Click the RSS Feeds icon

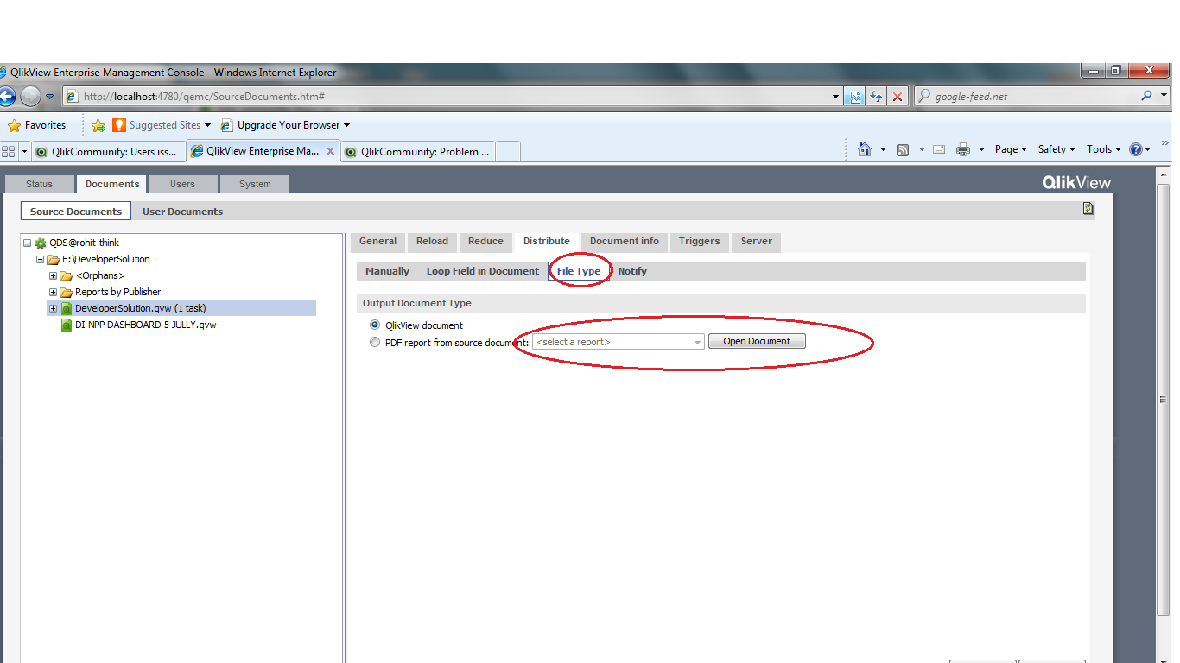point(903,149)
